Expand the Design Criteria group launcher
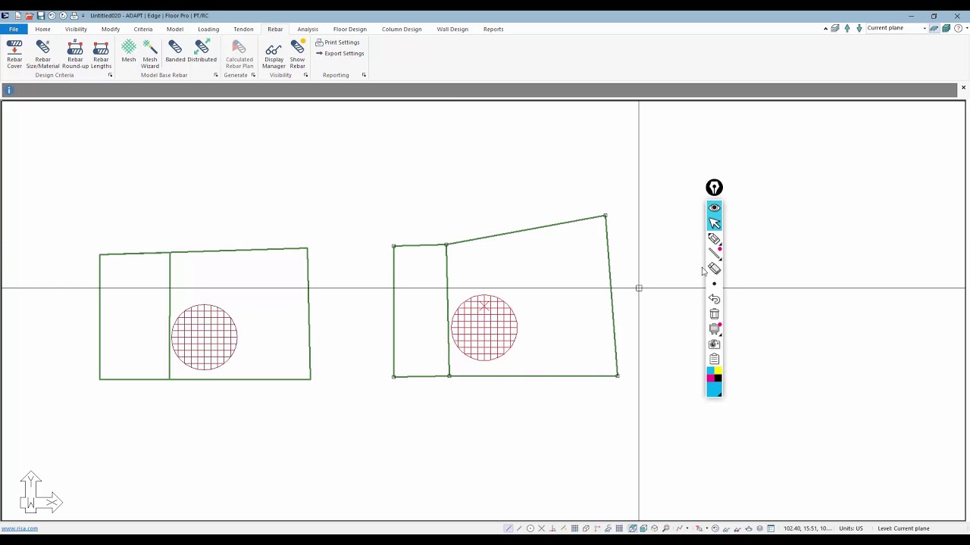 pyautogui.click(x=110, y=75)
